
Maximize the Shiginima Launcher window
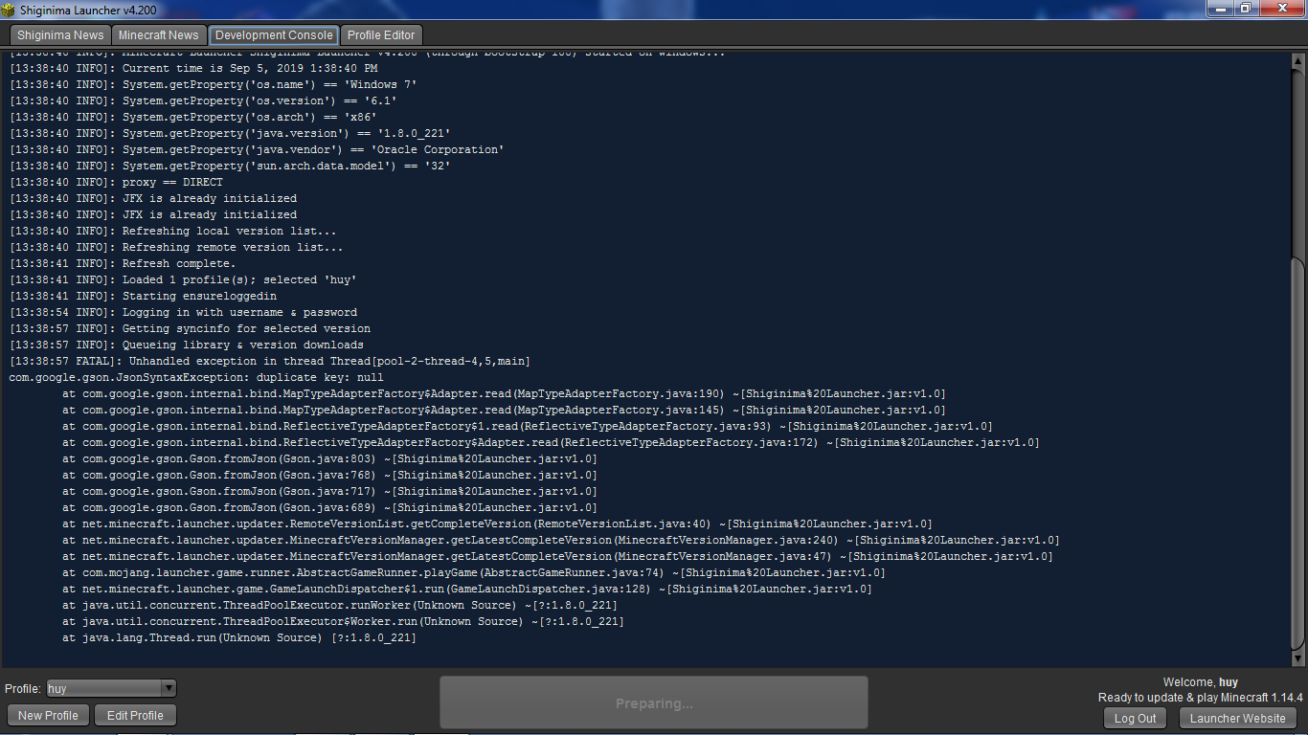click(x=1246, y=8)
